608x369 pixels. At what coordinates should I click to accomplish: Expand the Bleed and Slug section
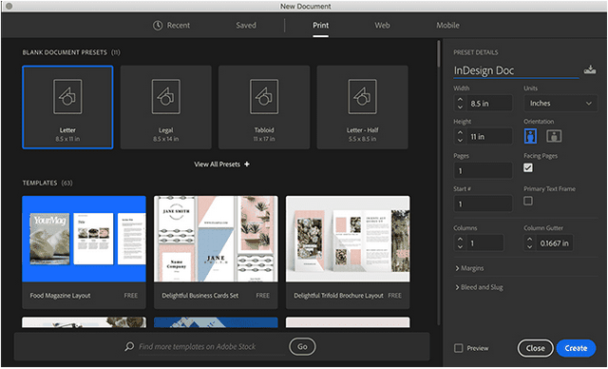point(479,287)
